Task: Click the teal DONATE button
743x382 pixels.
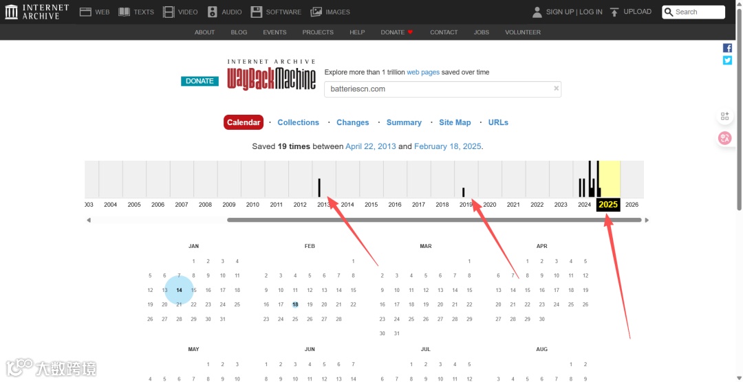Action: click(200, 81)
